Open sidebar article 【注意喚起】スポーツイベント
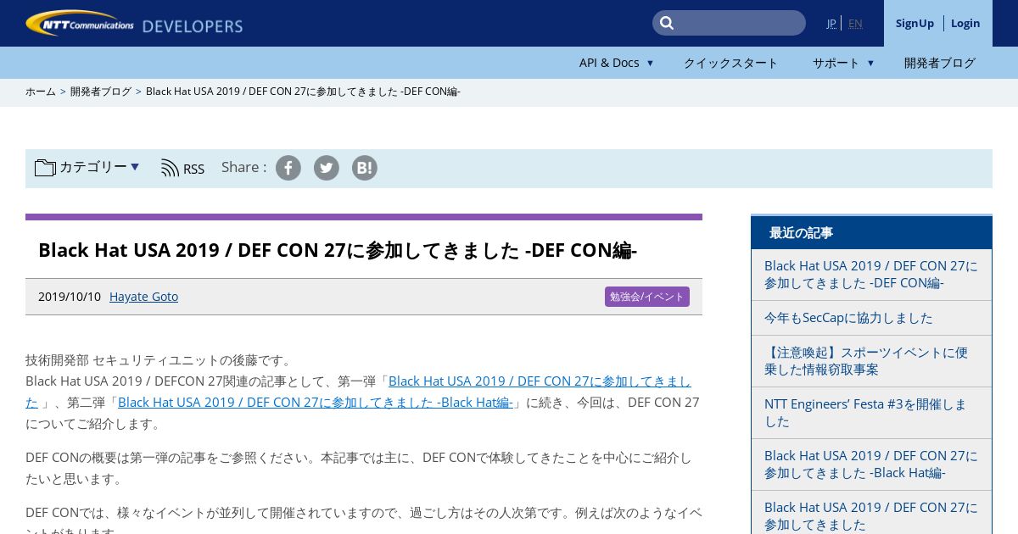 click(866, 361)
